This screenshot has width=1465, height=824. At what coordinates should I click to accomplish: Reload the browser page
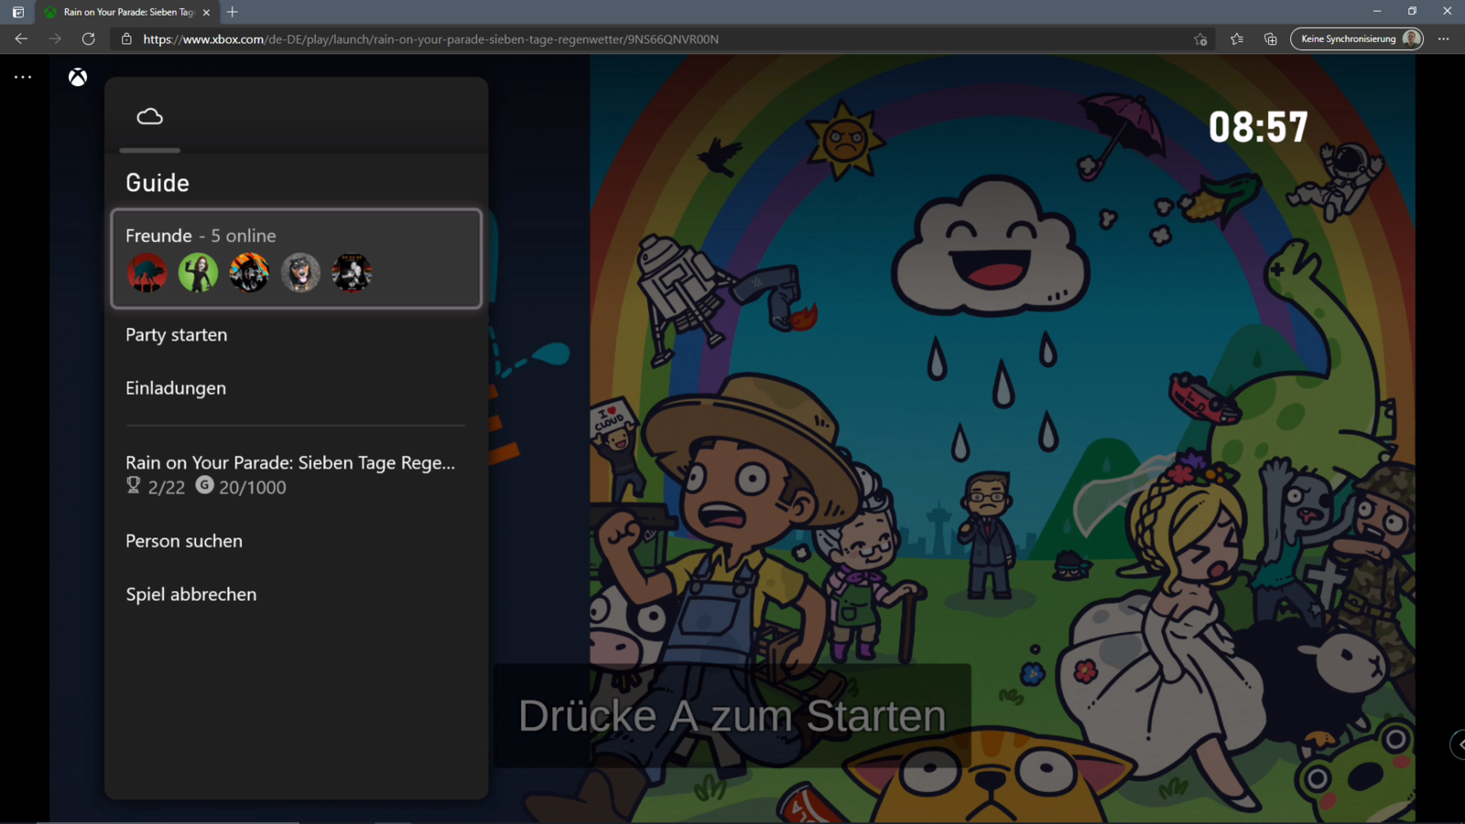(x=88, y=38)
